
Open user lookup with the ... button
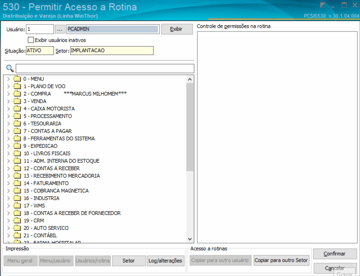pos(60,30)
